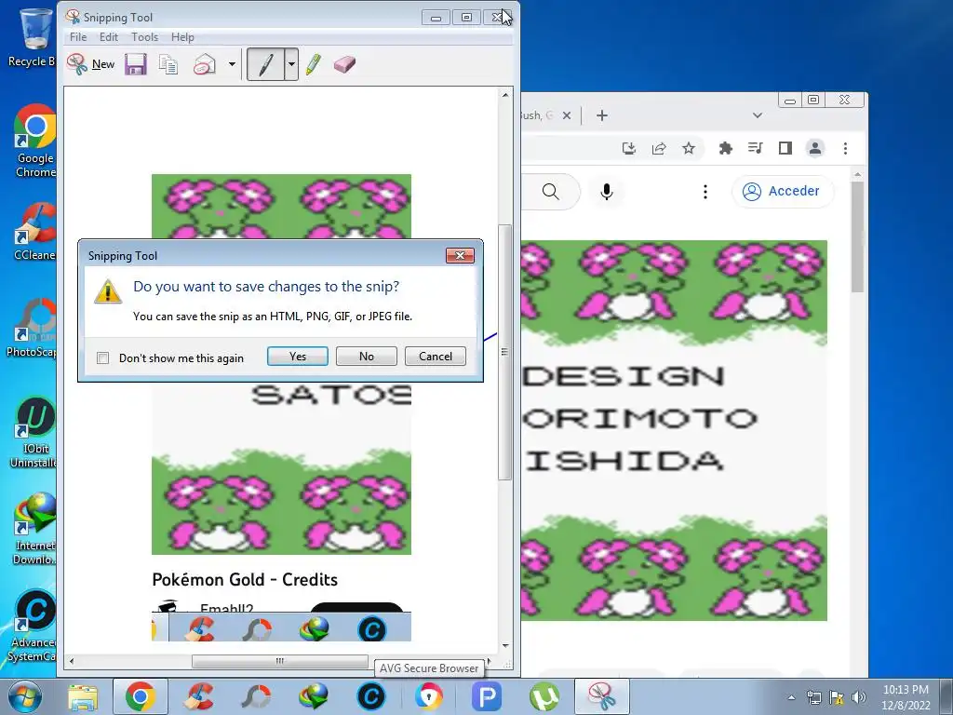Click the Send Snip envelope icon
Image resolution: width=953 pixels, height=715 pixels.
[x=205, y=64]
